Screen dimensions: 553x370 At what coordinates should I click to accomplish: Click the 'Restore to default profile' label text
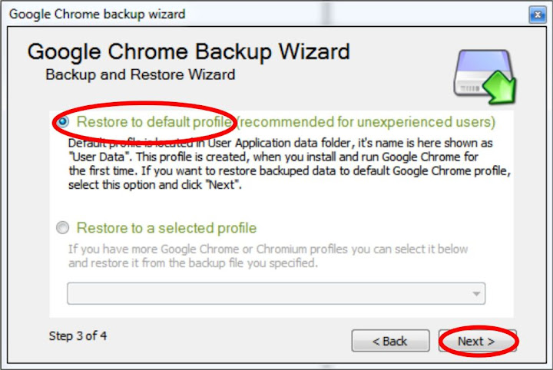click(154, 122)
